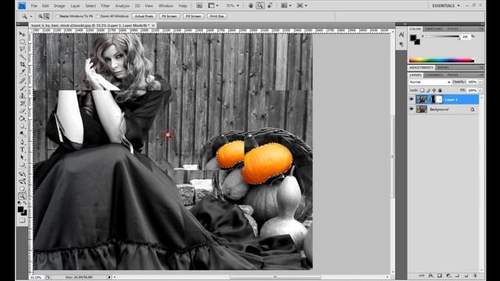Image resolution: width=500 pixels, height=281 pixels.
Task: Toggle Quick Mask mode
Action: pyautogui.click(x=22, y=220)
